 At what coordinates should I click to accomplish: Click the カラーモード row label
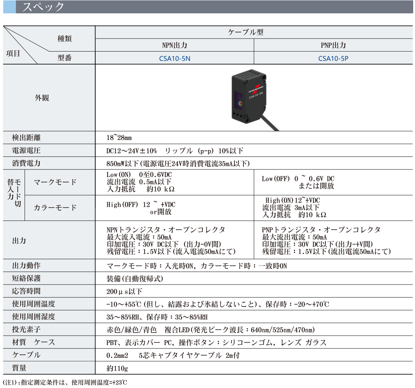[55, 208]
